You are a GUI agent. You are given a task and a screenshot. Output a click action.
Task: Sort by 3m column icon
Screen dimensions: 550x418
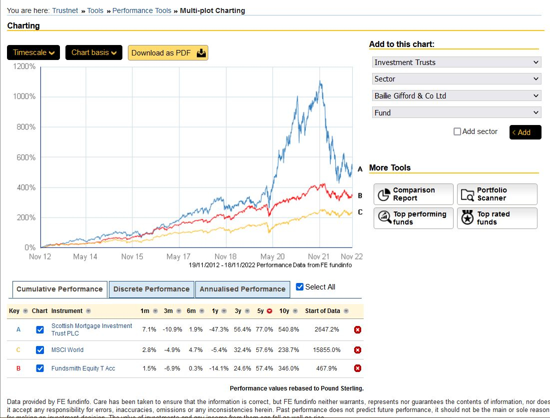(179, 311)
